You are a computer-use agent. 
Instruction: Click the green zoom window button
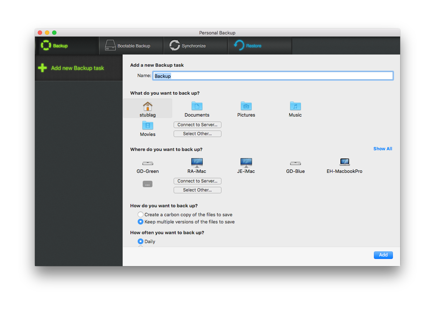(x=54, y=33)
